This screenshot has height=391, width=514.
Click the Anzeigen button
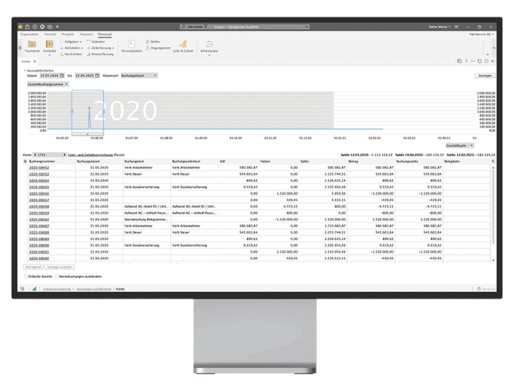pyautogui.click(x=486, y=75)
